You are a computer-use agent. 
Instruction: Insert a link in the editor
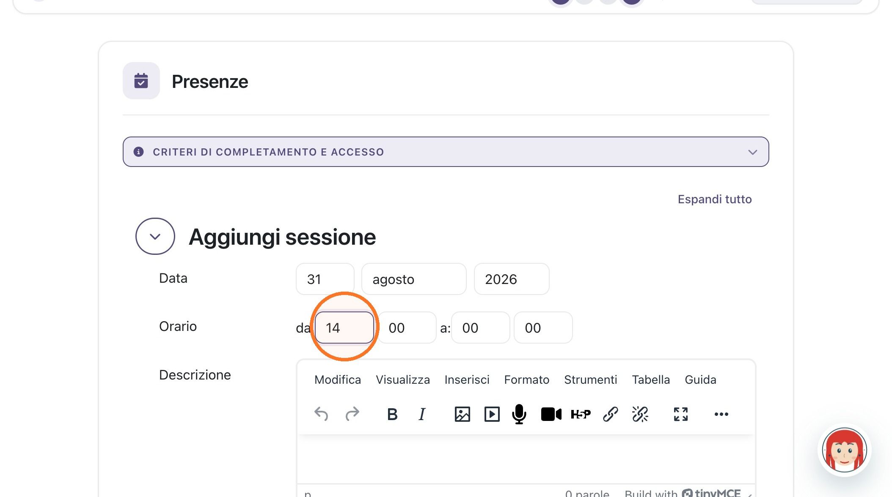(610, 414)
